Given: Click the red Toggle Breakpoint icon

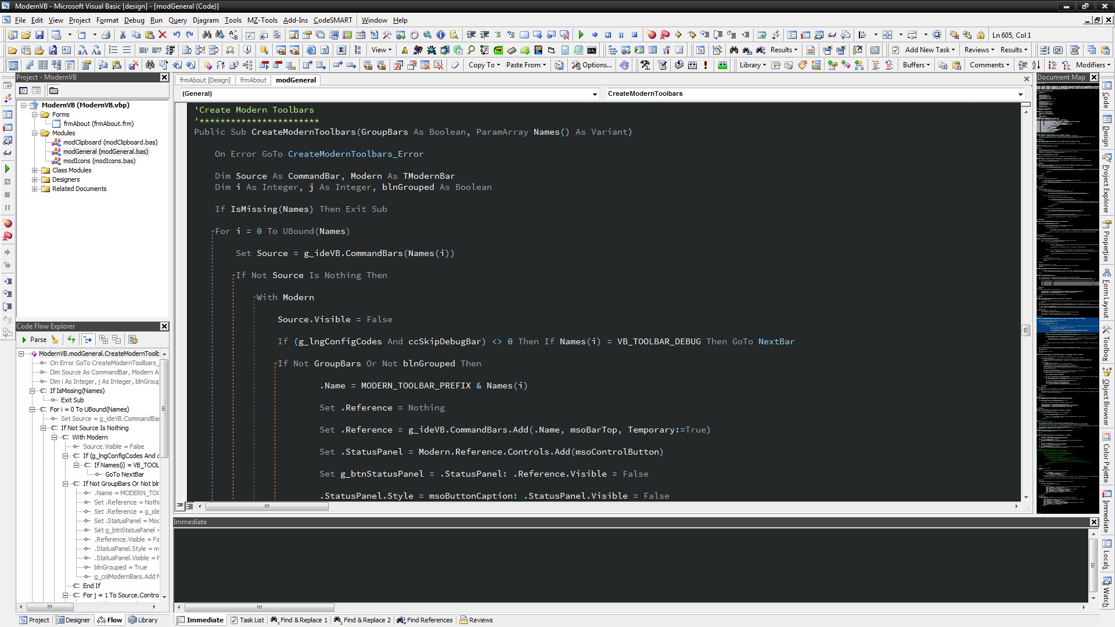Looking at the screenshot, I should (652, 35).
